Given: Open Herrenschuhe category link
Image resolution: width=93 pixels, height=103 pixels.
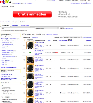Looking at the screenshot, I should (6, 43).
